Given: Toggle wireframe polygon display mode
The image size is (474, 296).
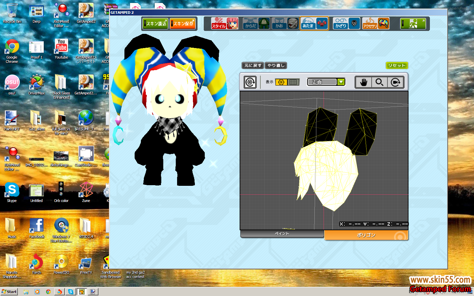Looking at the screenshot, I should point(281,82).
